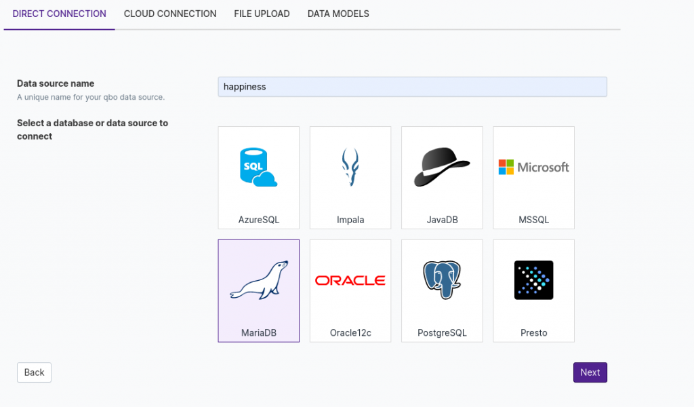
Task: Choose the Oracle red logo
Action: click(350, 280)
